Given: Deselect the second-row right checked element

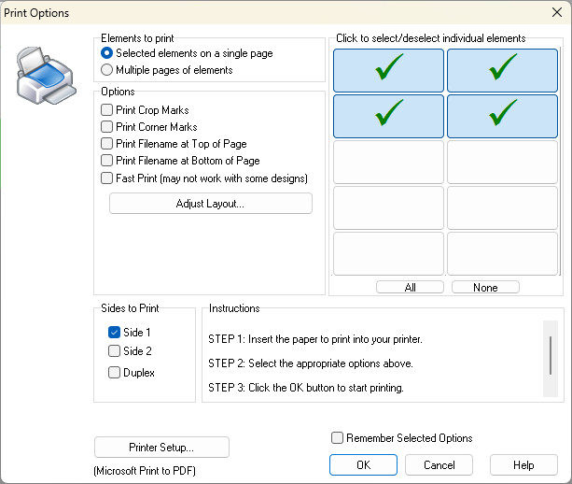Looking at the screenshot, I should pos(502,117).
